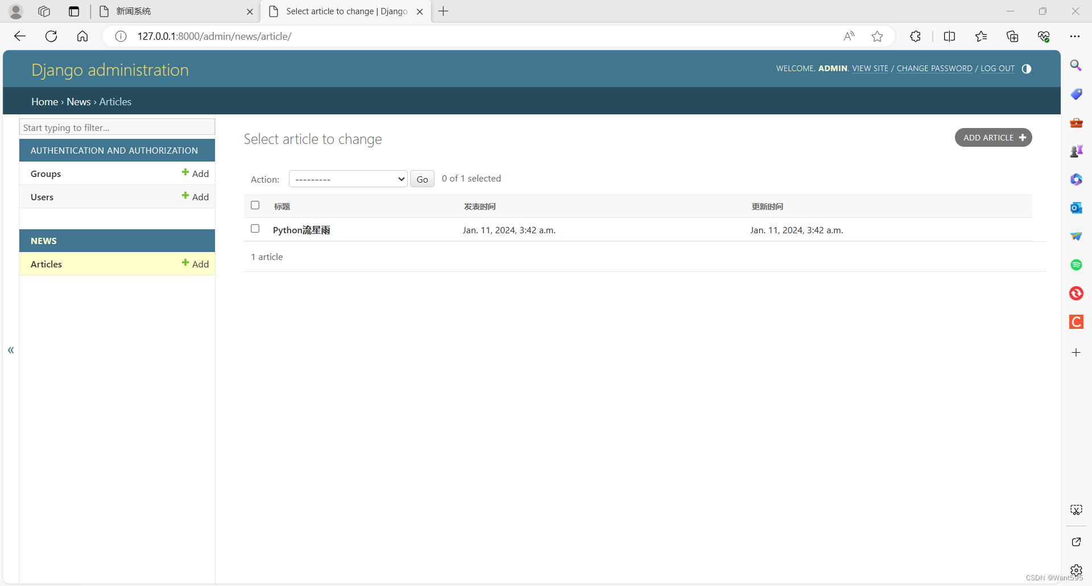Screen dimensions: 1092x586
Task: Open a new browser tab
Action: click(444, 11)
